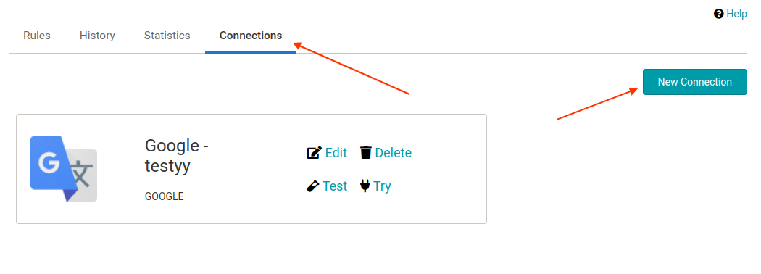Switch to the Rules tab

[x=37, y=36]
